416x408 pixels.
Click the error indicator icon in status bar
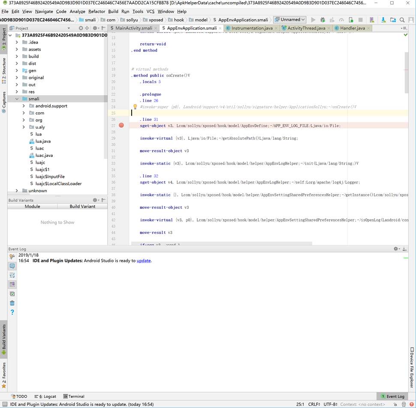[x=411, y=404]
